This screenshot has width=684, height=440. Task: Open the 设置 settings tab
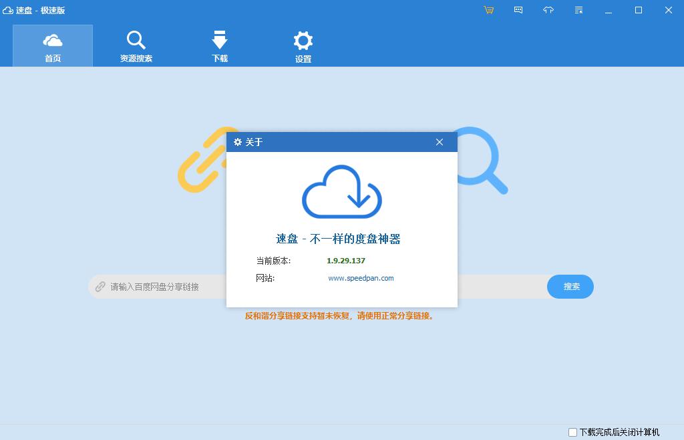coord(303,46)
